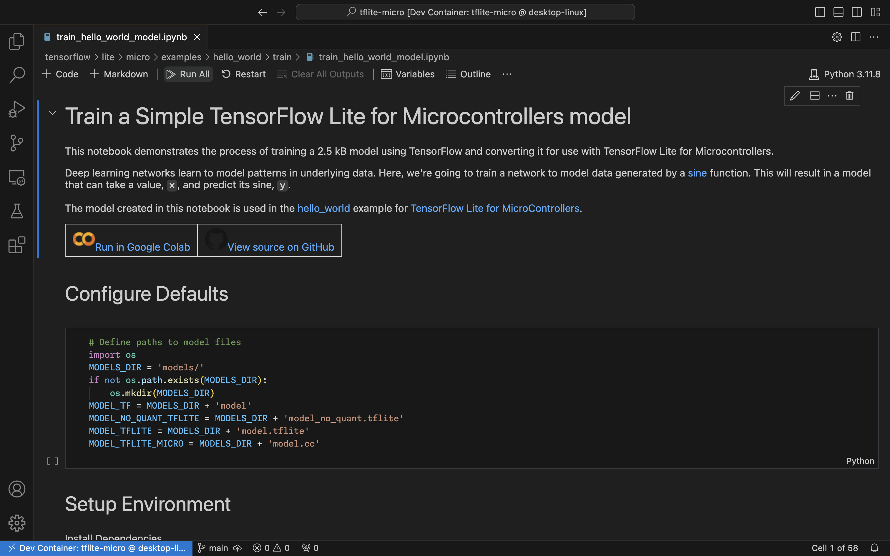This screenshot has height=556, width=890.
Task: Open the Accounts menu icon
Action: (x=16, y=489)
